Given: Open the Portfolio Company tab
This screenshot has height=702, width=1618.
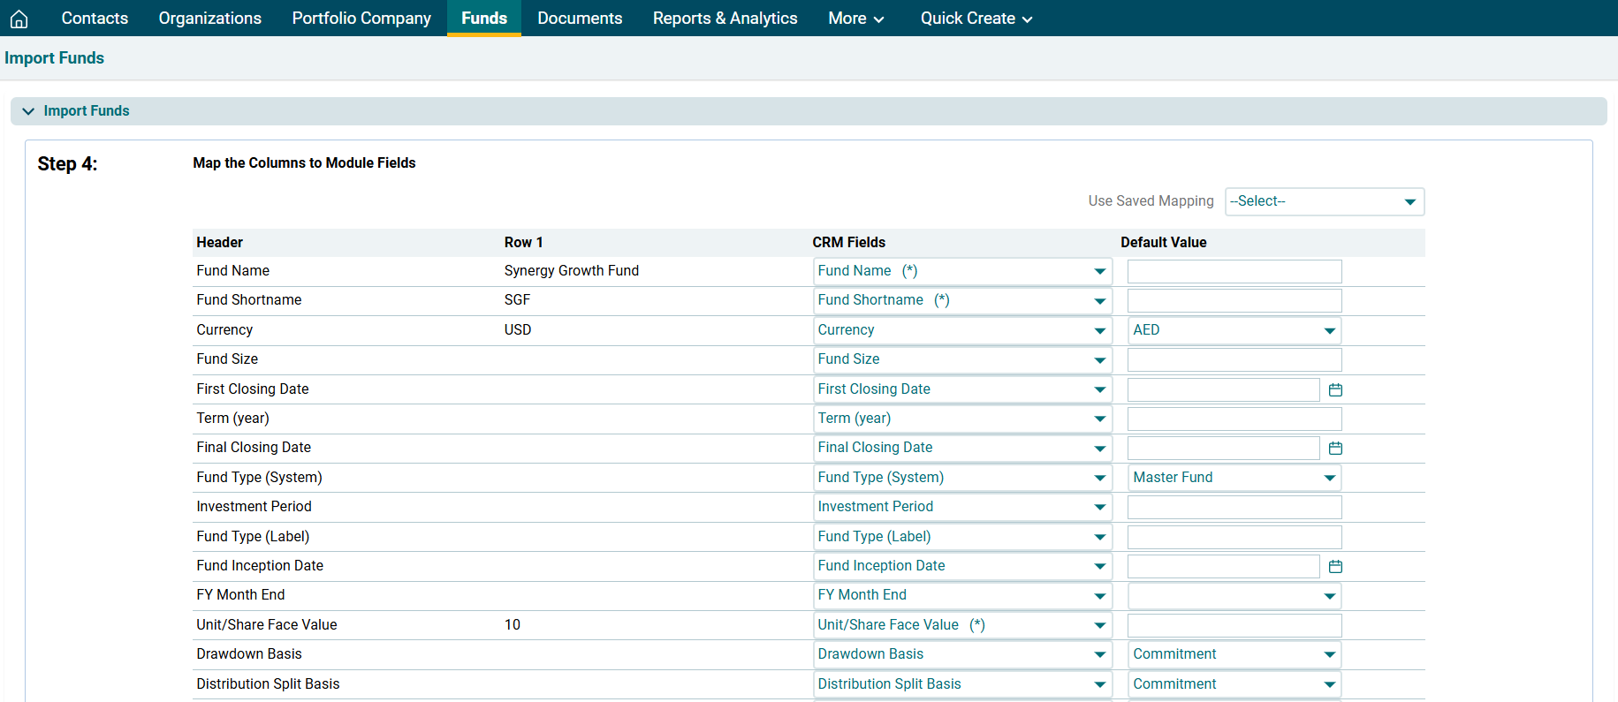Looking at the screenshot, I should coord(361,19).
